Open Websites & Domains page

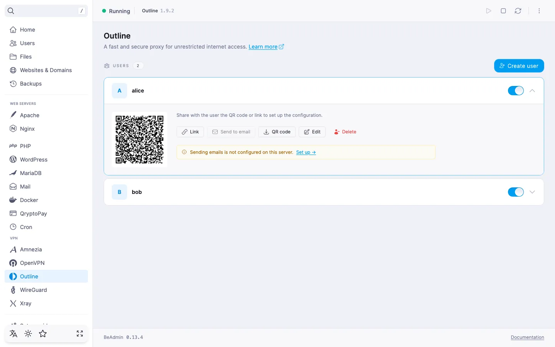coord(46,70)
